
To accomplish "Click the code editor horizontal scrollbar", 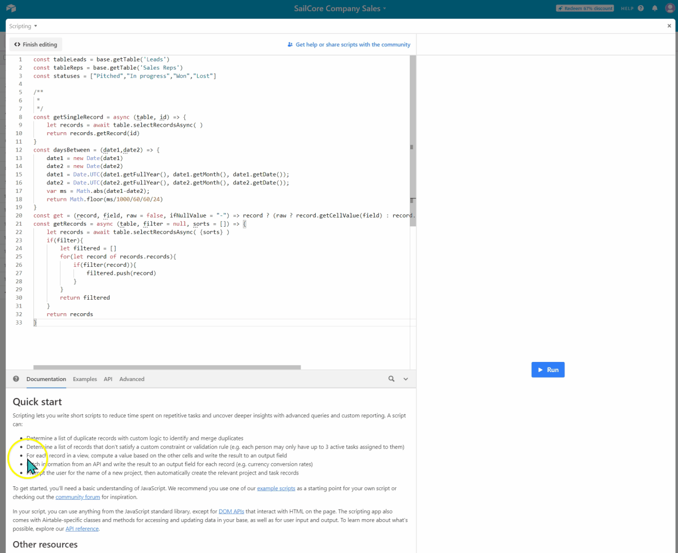I will [167, 367].
